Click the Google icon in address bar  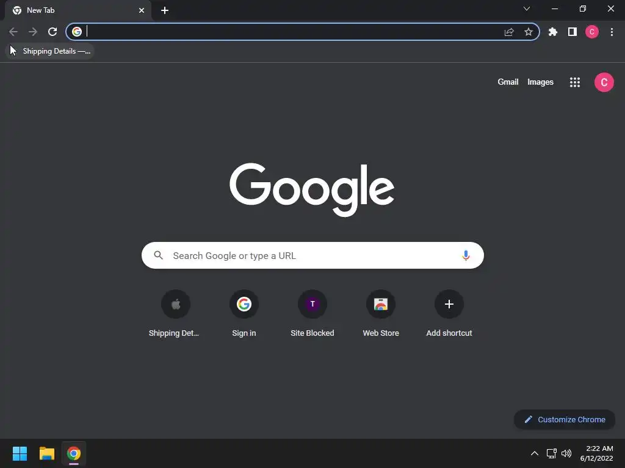pos(77,32)
